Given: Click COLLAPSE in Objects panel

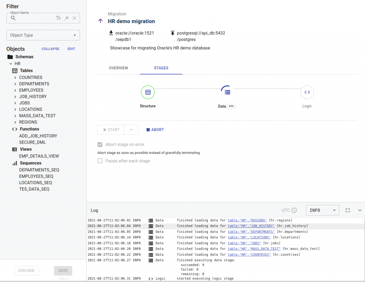Looking at the screenshot, I should click(50, 49).
